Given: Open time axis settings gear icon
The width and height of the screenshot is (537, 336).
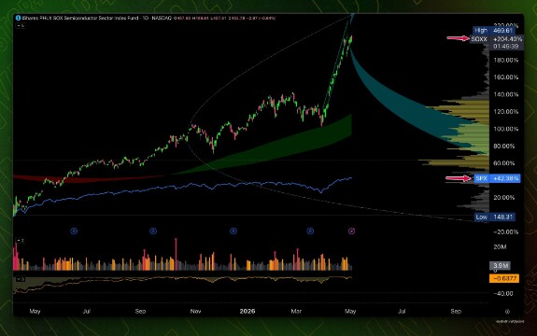Looking at the screenshot, I should (x=507, y=312).
